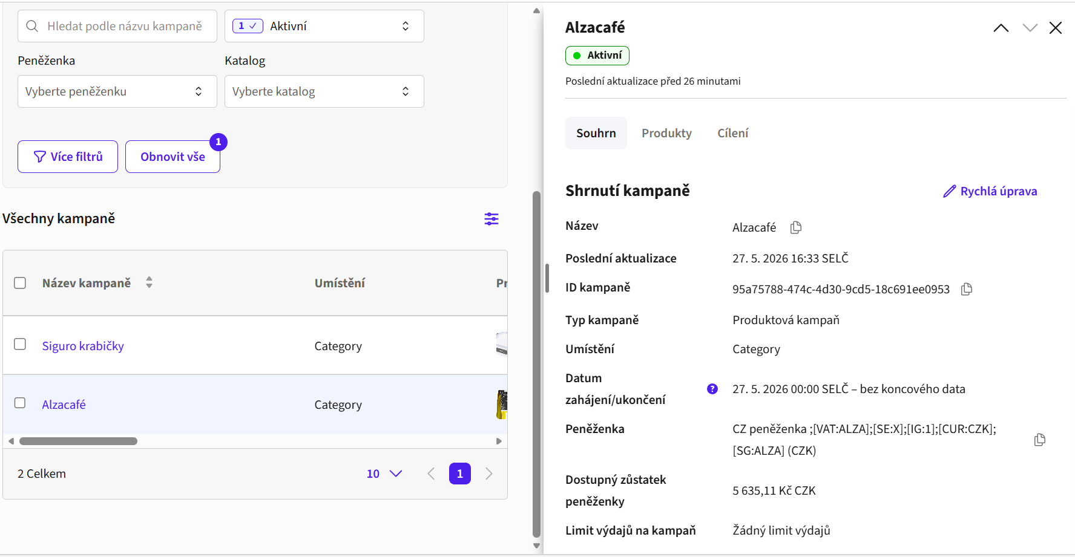Image resolution: width=1075 pixels, height=557 pixels.
Task: Click the Siguro krabičky product thumbnail
Action: click(x=502, y=344)
